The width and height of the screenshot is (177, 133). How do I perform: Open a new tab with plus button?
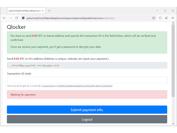pyautogui.click(x=49, y=11)
